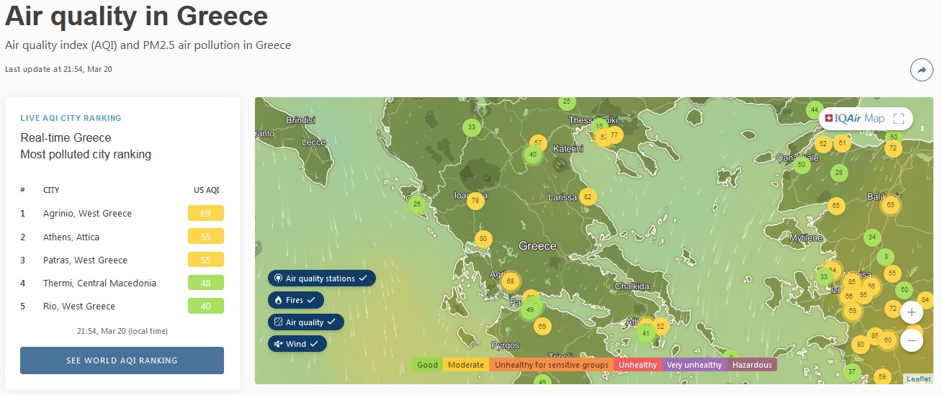Click Unhealthy for sensitive groups legend swatch
This screenshot has height=395, width=942.
(552, 365)
